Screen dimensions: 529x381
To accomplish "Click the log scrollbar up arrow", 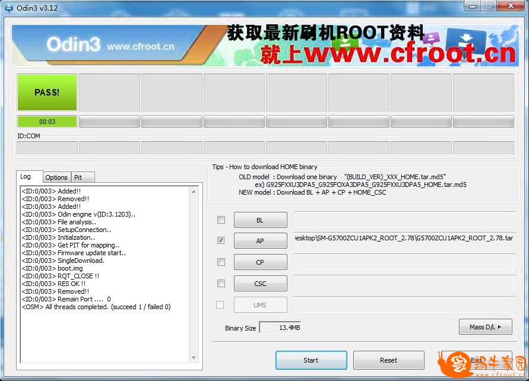I will (x=194, y=192).
